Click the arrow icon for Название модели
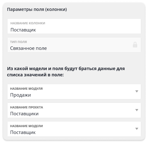This screenshot has width=148, height=143. click(137, 129)
